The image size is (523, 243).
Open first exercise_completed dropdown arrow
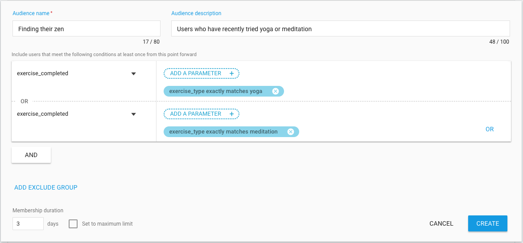[133, 74]
